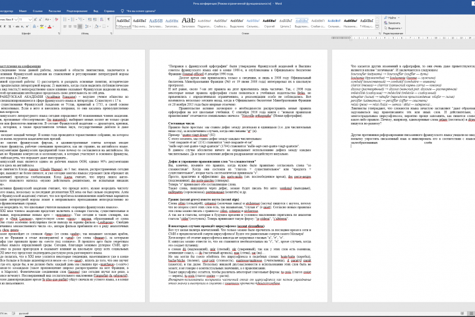475x317 pixels.
Task: Toggle strikethrough formatting
Action: [x=18, y=26]
